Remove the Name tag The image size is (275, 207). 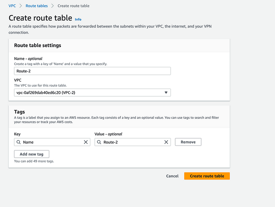188,142
